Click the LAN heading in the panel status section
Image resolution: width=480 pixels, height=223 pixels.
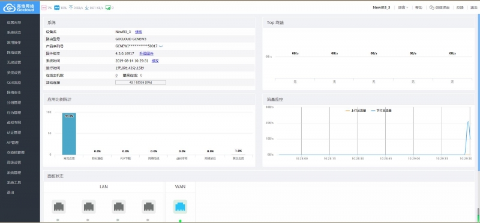coord(104,186)
